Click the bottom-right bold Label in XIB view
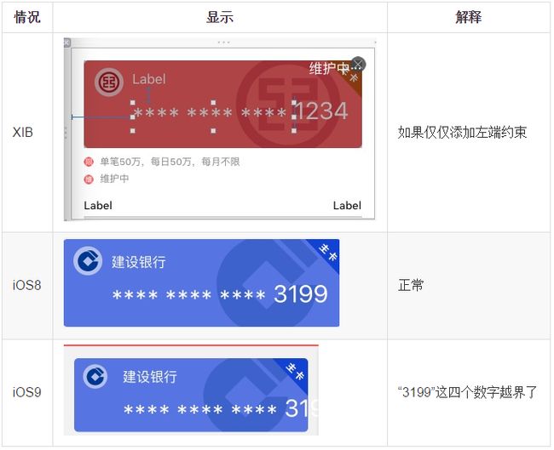The height and width of the screenshot is (450, 554). click(347, 206)
